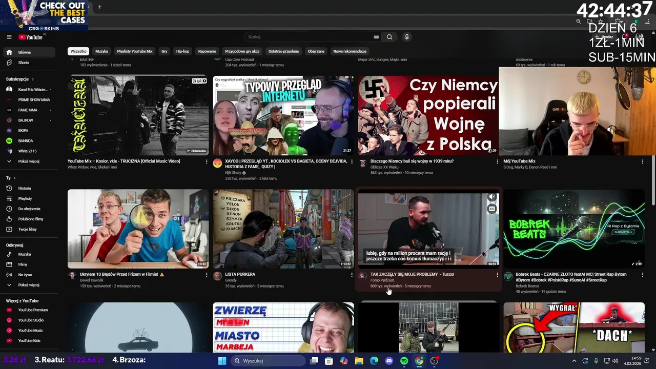The image size is (656, 369).
Task: Open the Windows Start menu
Action: [222, 361]
